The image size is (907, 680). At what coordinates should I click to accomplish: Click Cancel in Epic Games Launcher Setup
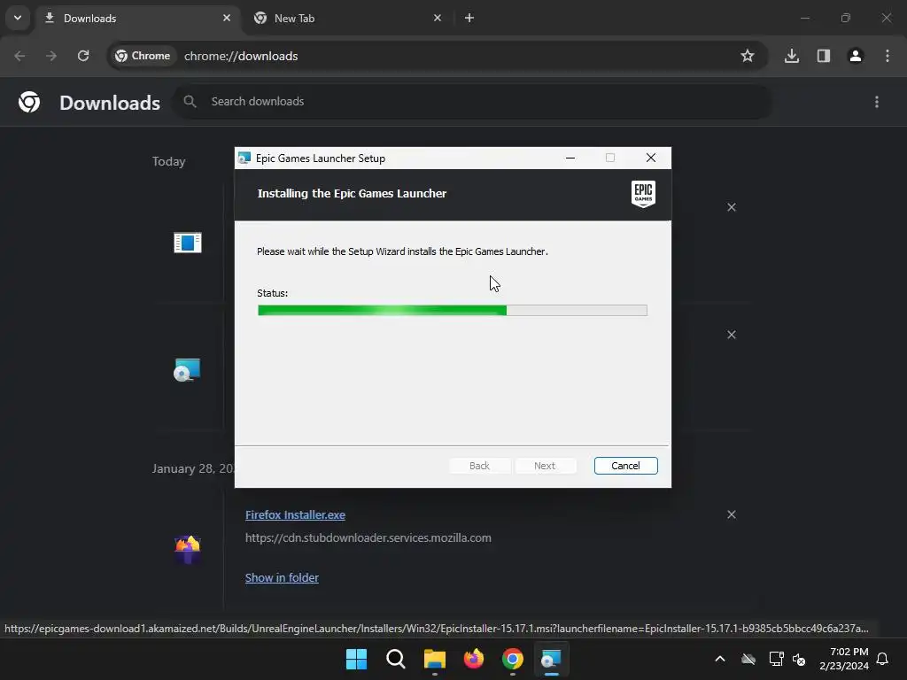(625, 466)
